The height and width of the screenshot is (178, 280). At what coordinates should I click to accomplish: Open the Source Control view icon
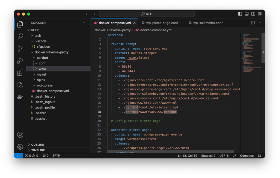click(20, 49)
